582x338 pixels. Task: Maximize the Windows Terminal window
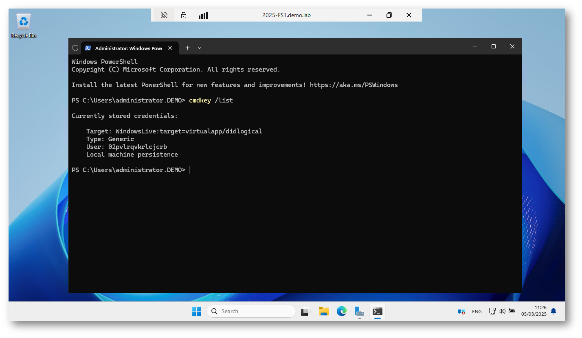point(494,46)
